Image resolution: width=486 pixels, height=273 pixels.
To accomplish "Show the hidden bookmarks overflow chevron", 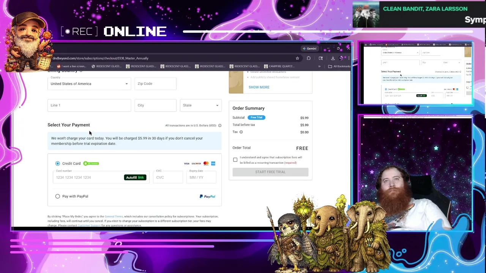I will [319, 66].
